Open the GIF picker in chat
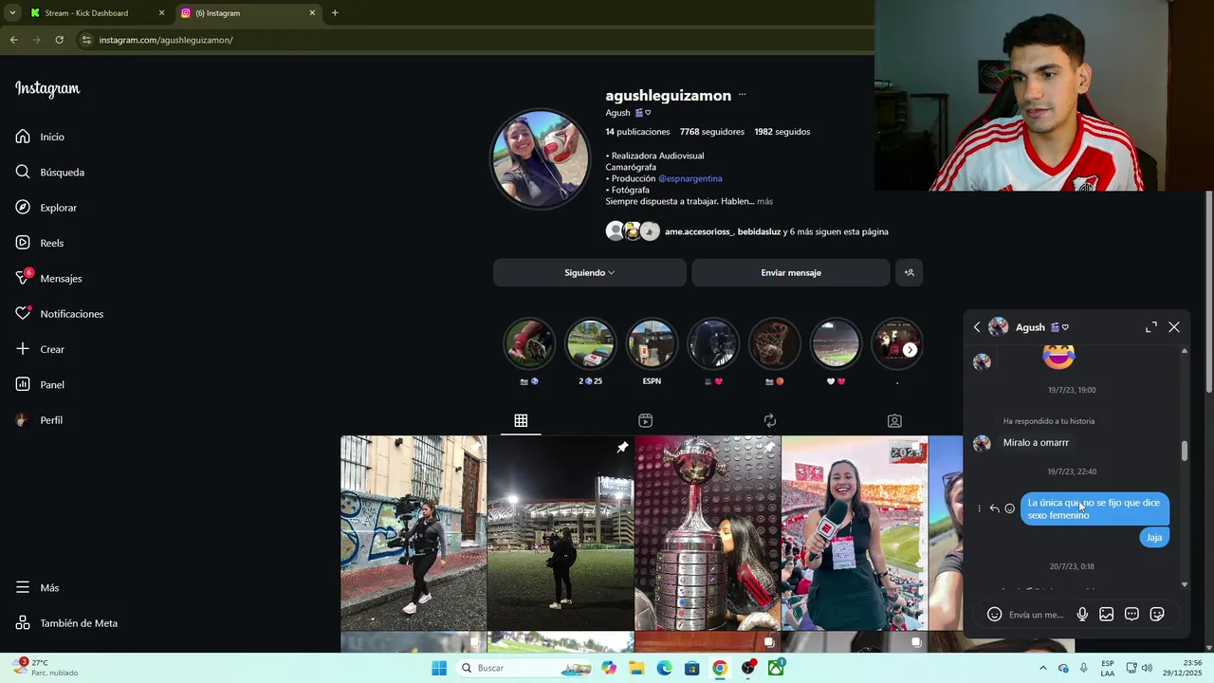 click(x=1131, y=615)
